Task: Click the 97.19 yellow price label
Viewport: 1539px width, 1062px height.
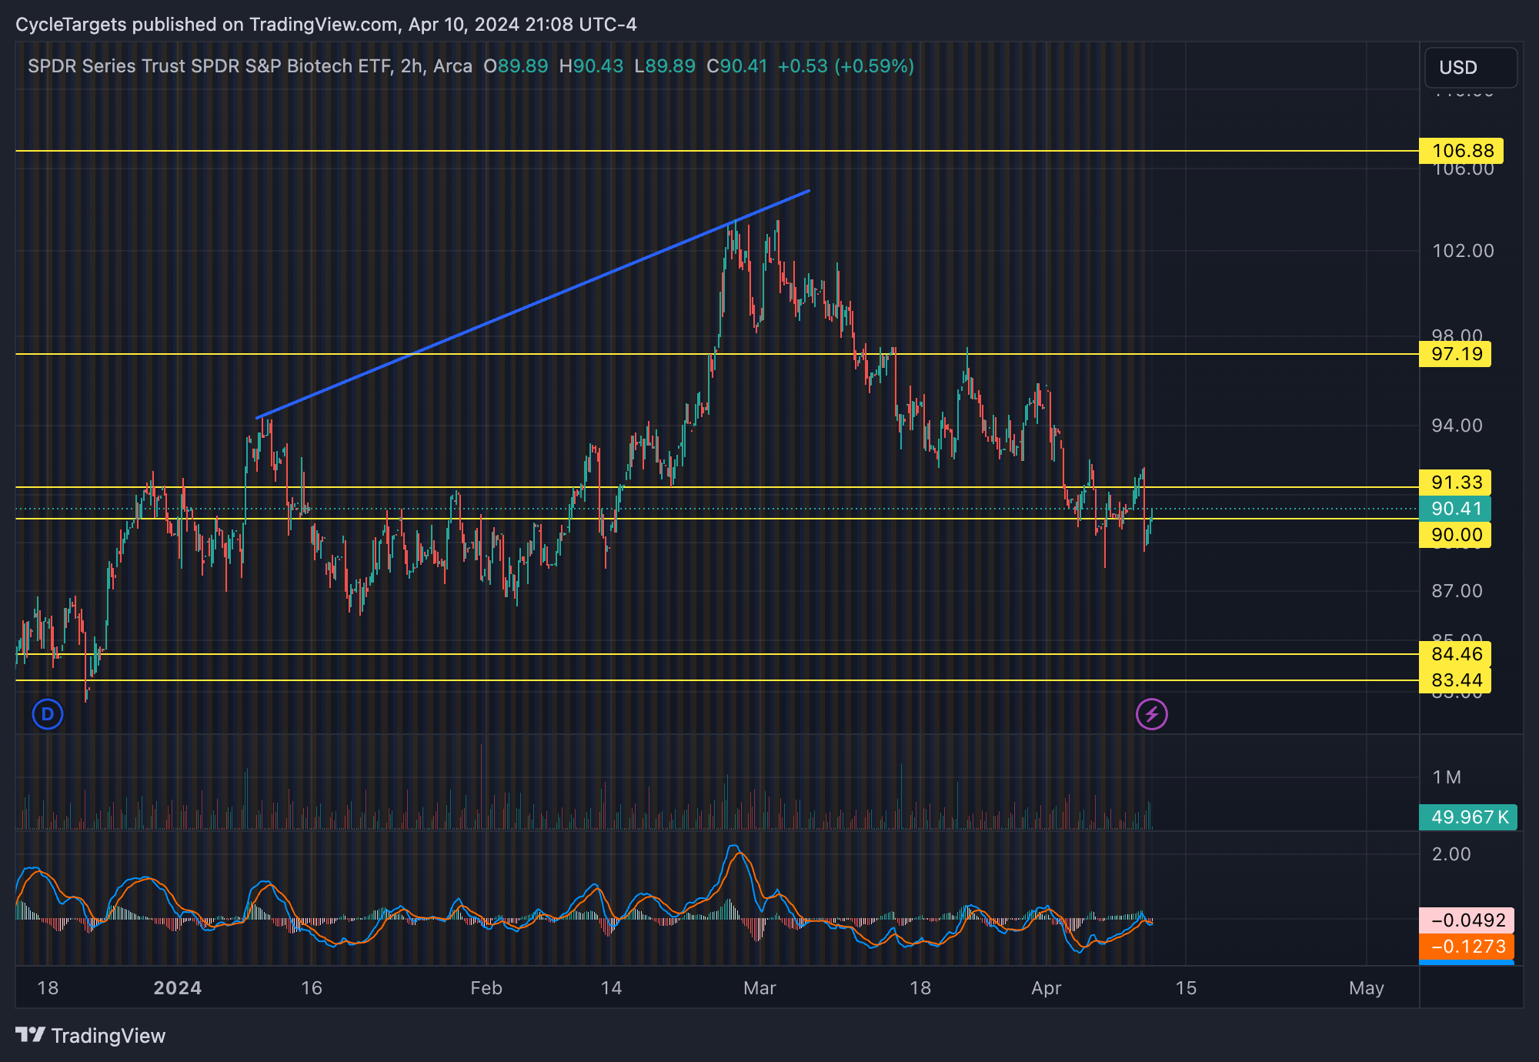Action: click(x=1455, y=354)
